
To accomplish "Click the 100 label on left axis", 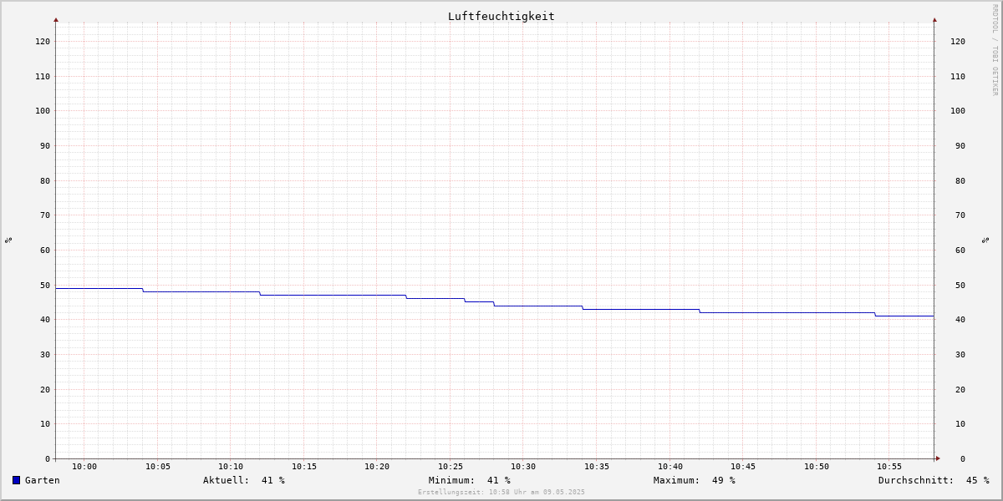I will (x=43, y=110).
